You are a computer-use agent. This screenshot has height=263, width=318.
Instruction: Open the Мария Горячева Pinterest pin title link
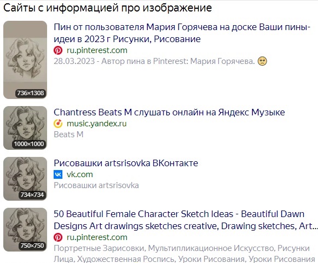click(x=182, y=33)
